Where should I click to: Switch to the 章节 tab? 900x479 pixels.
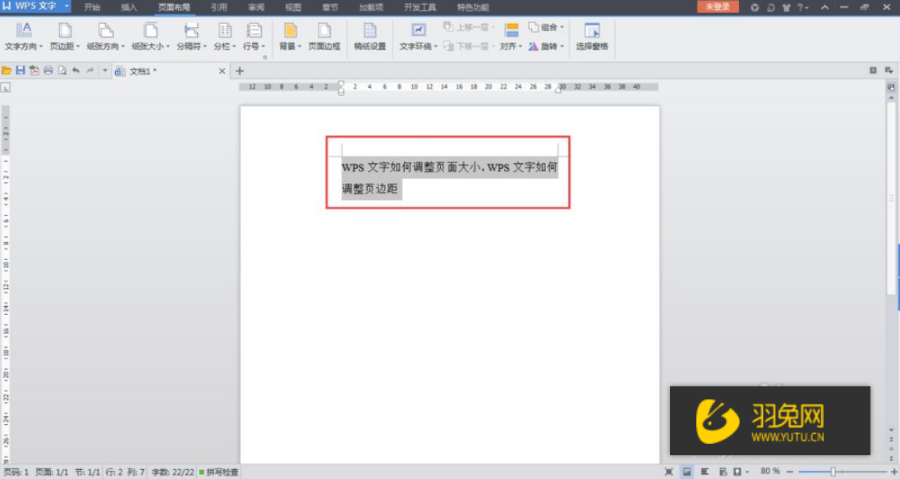point(330,7)
